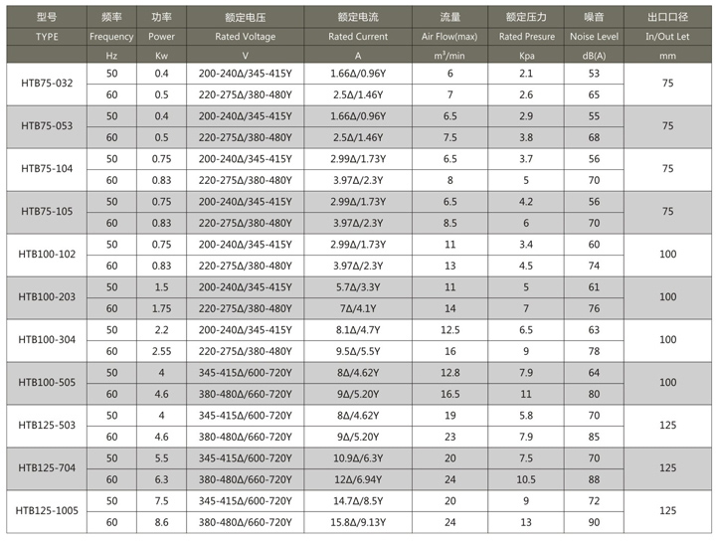Select the In/Out Let header cell

pyautogui.click(x=667, y=37)
